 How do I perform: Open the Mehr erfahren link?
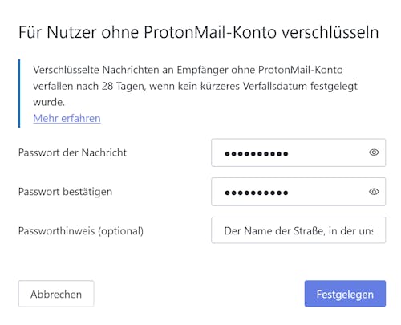pyautogui.click(x=67, y=118)
